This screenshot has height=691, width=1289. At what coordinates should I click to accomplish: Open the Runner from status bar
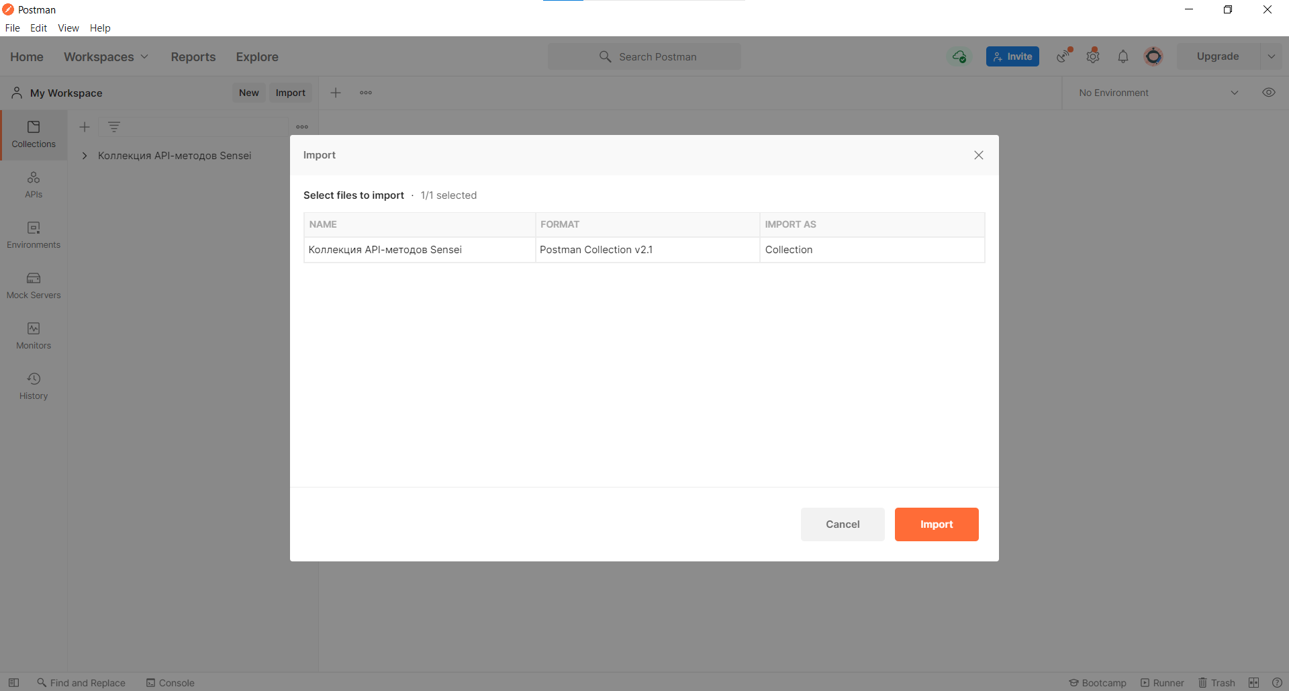tap(1162, 683)
